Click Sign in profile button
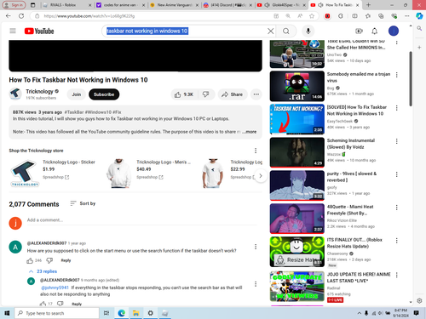Viewport: 426px width, 319px height. [x=14, y=5]
